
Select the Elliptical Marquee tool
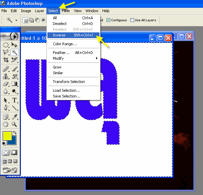(6, 45)
